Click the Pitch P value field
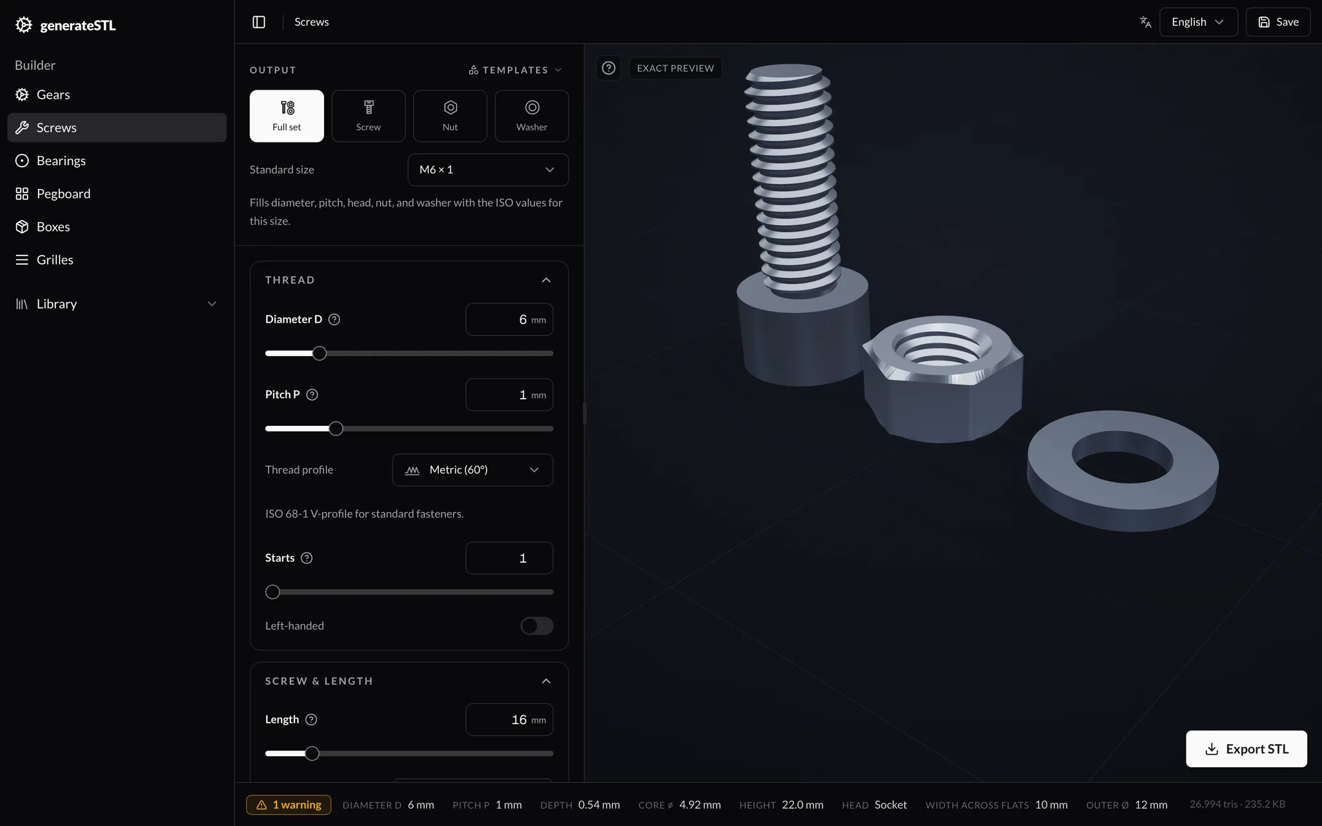The width and height of the screenshot is (1322, 826). pyautogui.click(x=509, y=394)
